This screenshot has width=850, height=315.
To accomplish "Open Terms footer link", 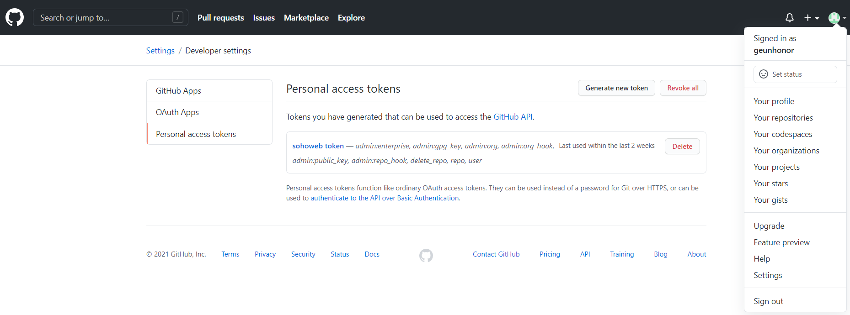I will [x=230, y=254].
